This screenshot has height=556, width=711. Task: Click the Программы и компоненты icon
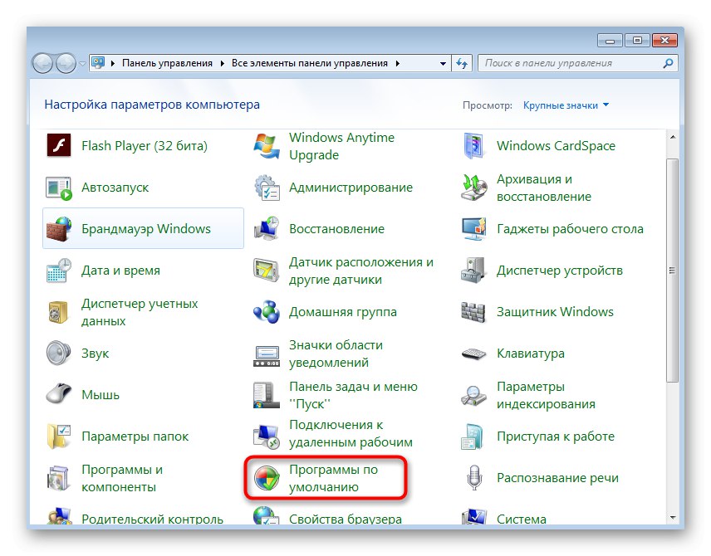(x=59, y=478)
